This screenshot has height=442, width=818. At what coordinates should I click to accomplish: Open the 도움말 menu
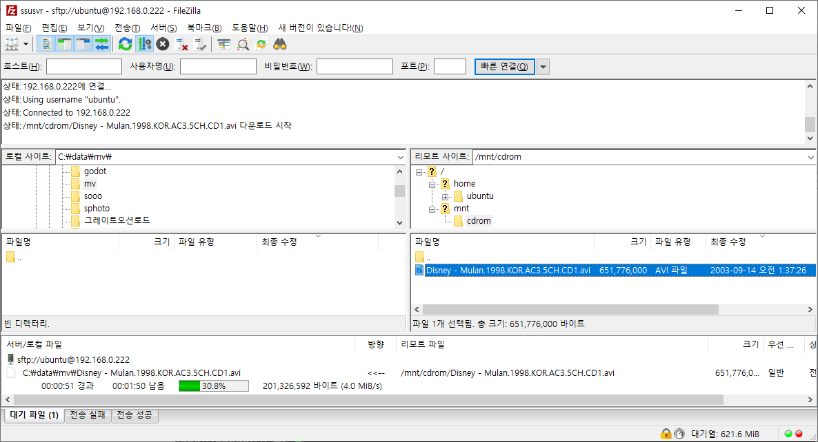pos(250,28)
